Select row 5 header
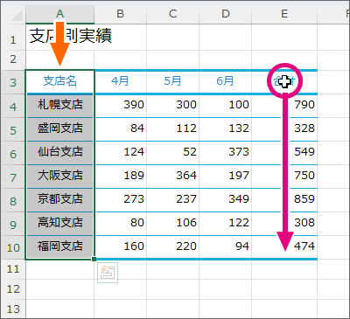Image resolution: width=350 pixels, height=319 pixels. 13,129
